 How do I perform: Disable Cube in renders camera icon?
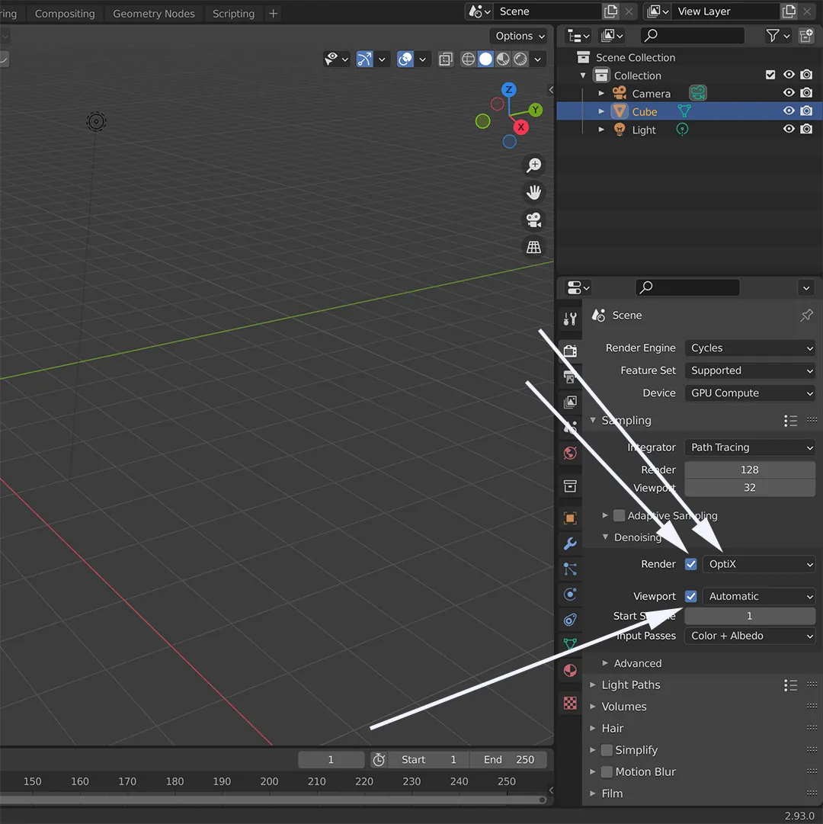click(x=807, y=111)
